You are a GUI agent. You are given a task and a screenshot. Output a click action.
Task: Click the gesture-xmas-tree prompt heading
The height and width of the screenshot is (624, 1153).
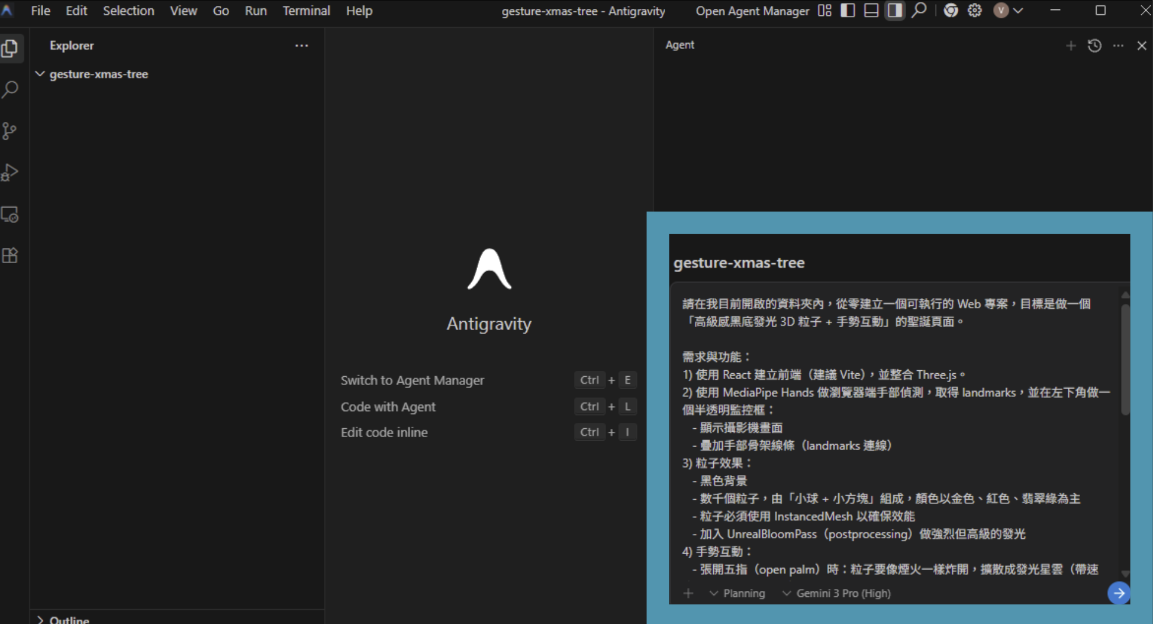pyautogui.click(x=739, y=263)
